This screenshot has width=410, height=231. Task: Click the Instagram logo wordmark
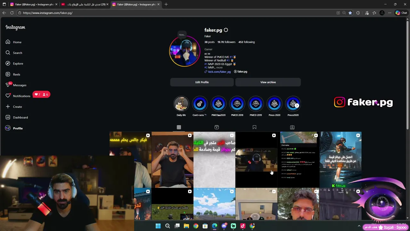tap(15, 27)
